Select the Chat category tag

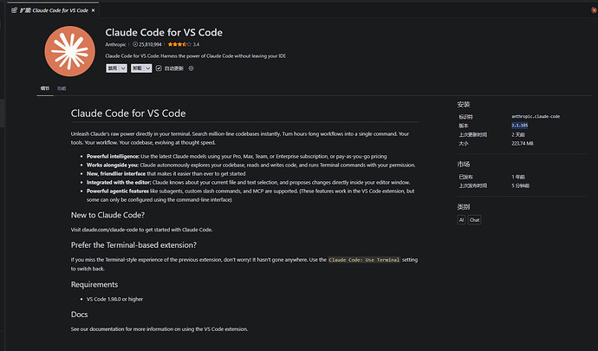click(474, 220)
